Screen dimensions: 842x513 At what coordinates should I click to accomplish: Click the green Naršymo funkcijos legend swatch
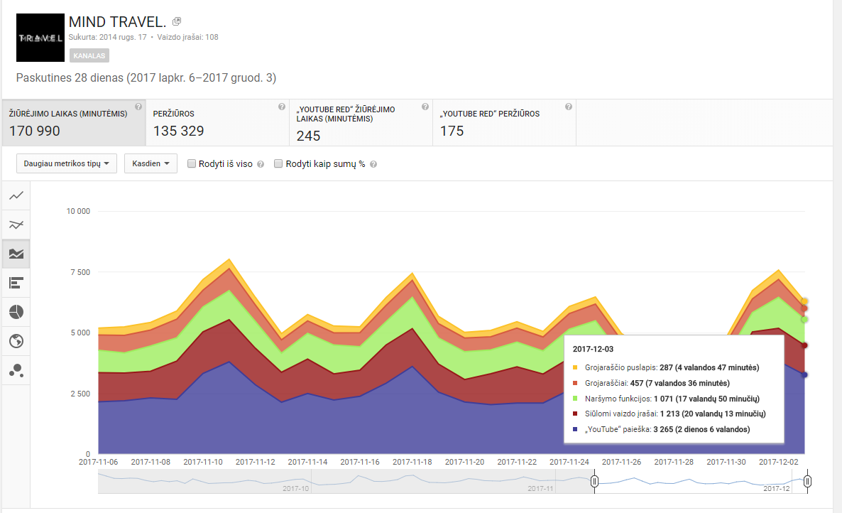pyautogui.click(x=575, y=399)
